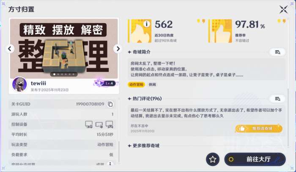Copy the level GUID with the copy icon
This screenshot has height=172, width=296.
point(110,104)
